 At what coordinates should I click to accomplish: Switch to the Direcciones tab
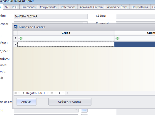[x=29, y=7]
